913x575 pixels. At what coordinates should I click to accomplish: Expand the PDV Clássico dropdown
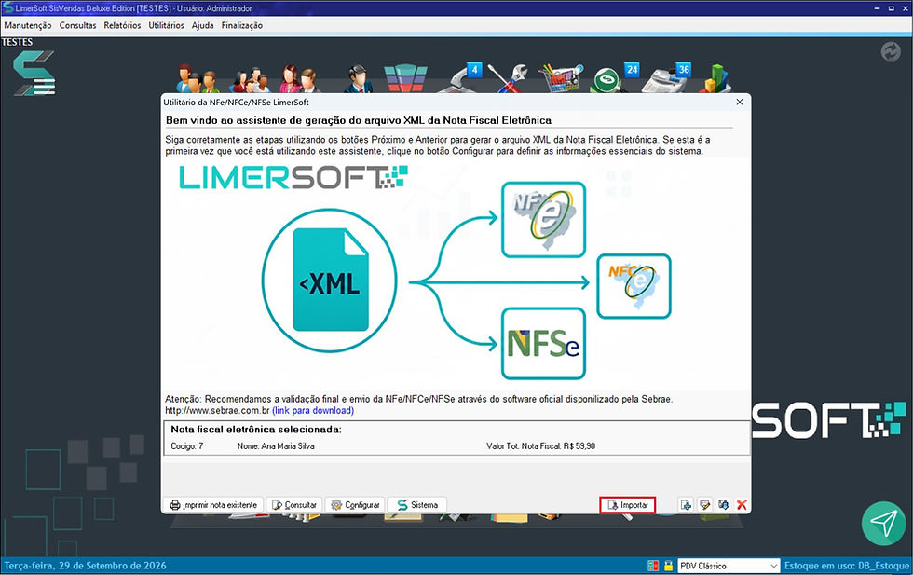[774, 566]
